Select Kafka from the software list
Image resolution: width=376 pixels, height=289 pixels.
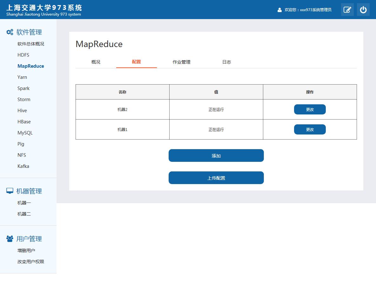(x=23, y=166)
